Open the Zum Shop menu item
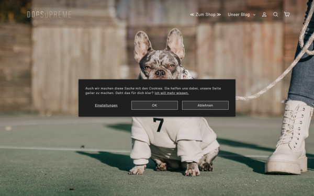The height and width of the screenshot is (196, 314). coord(206,15)
